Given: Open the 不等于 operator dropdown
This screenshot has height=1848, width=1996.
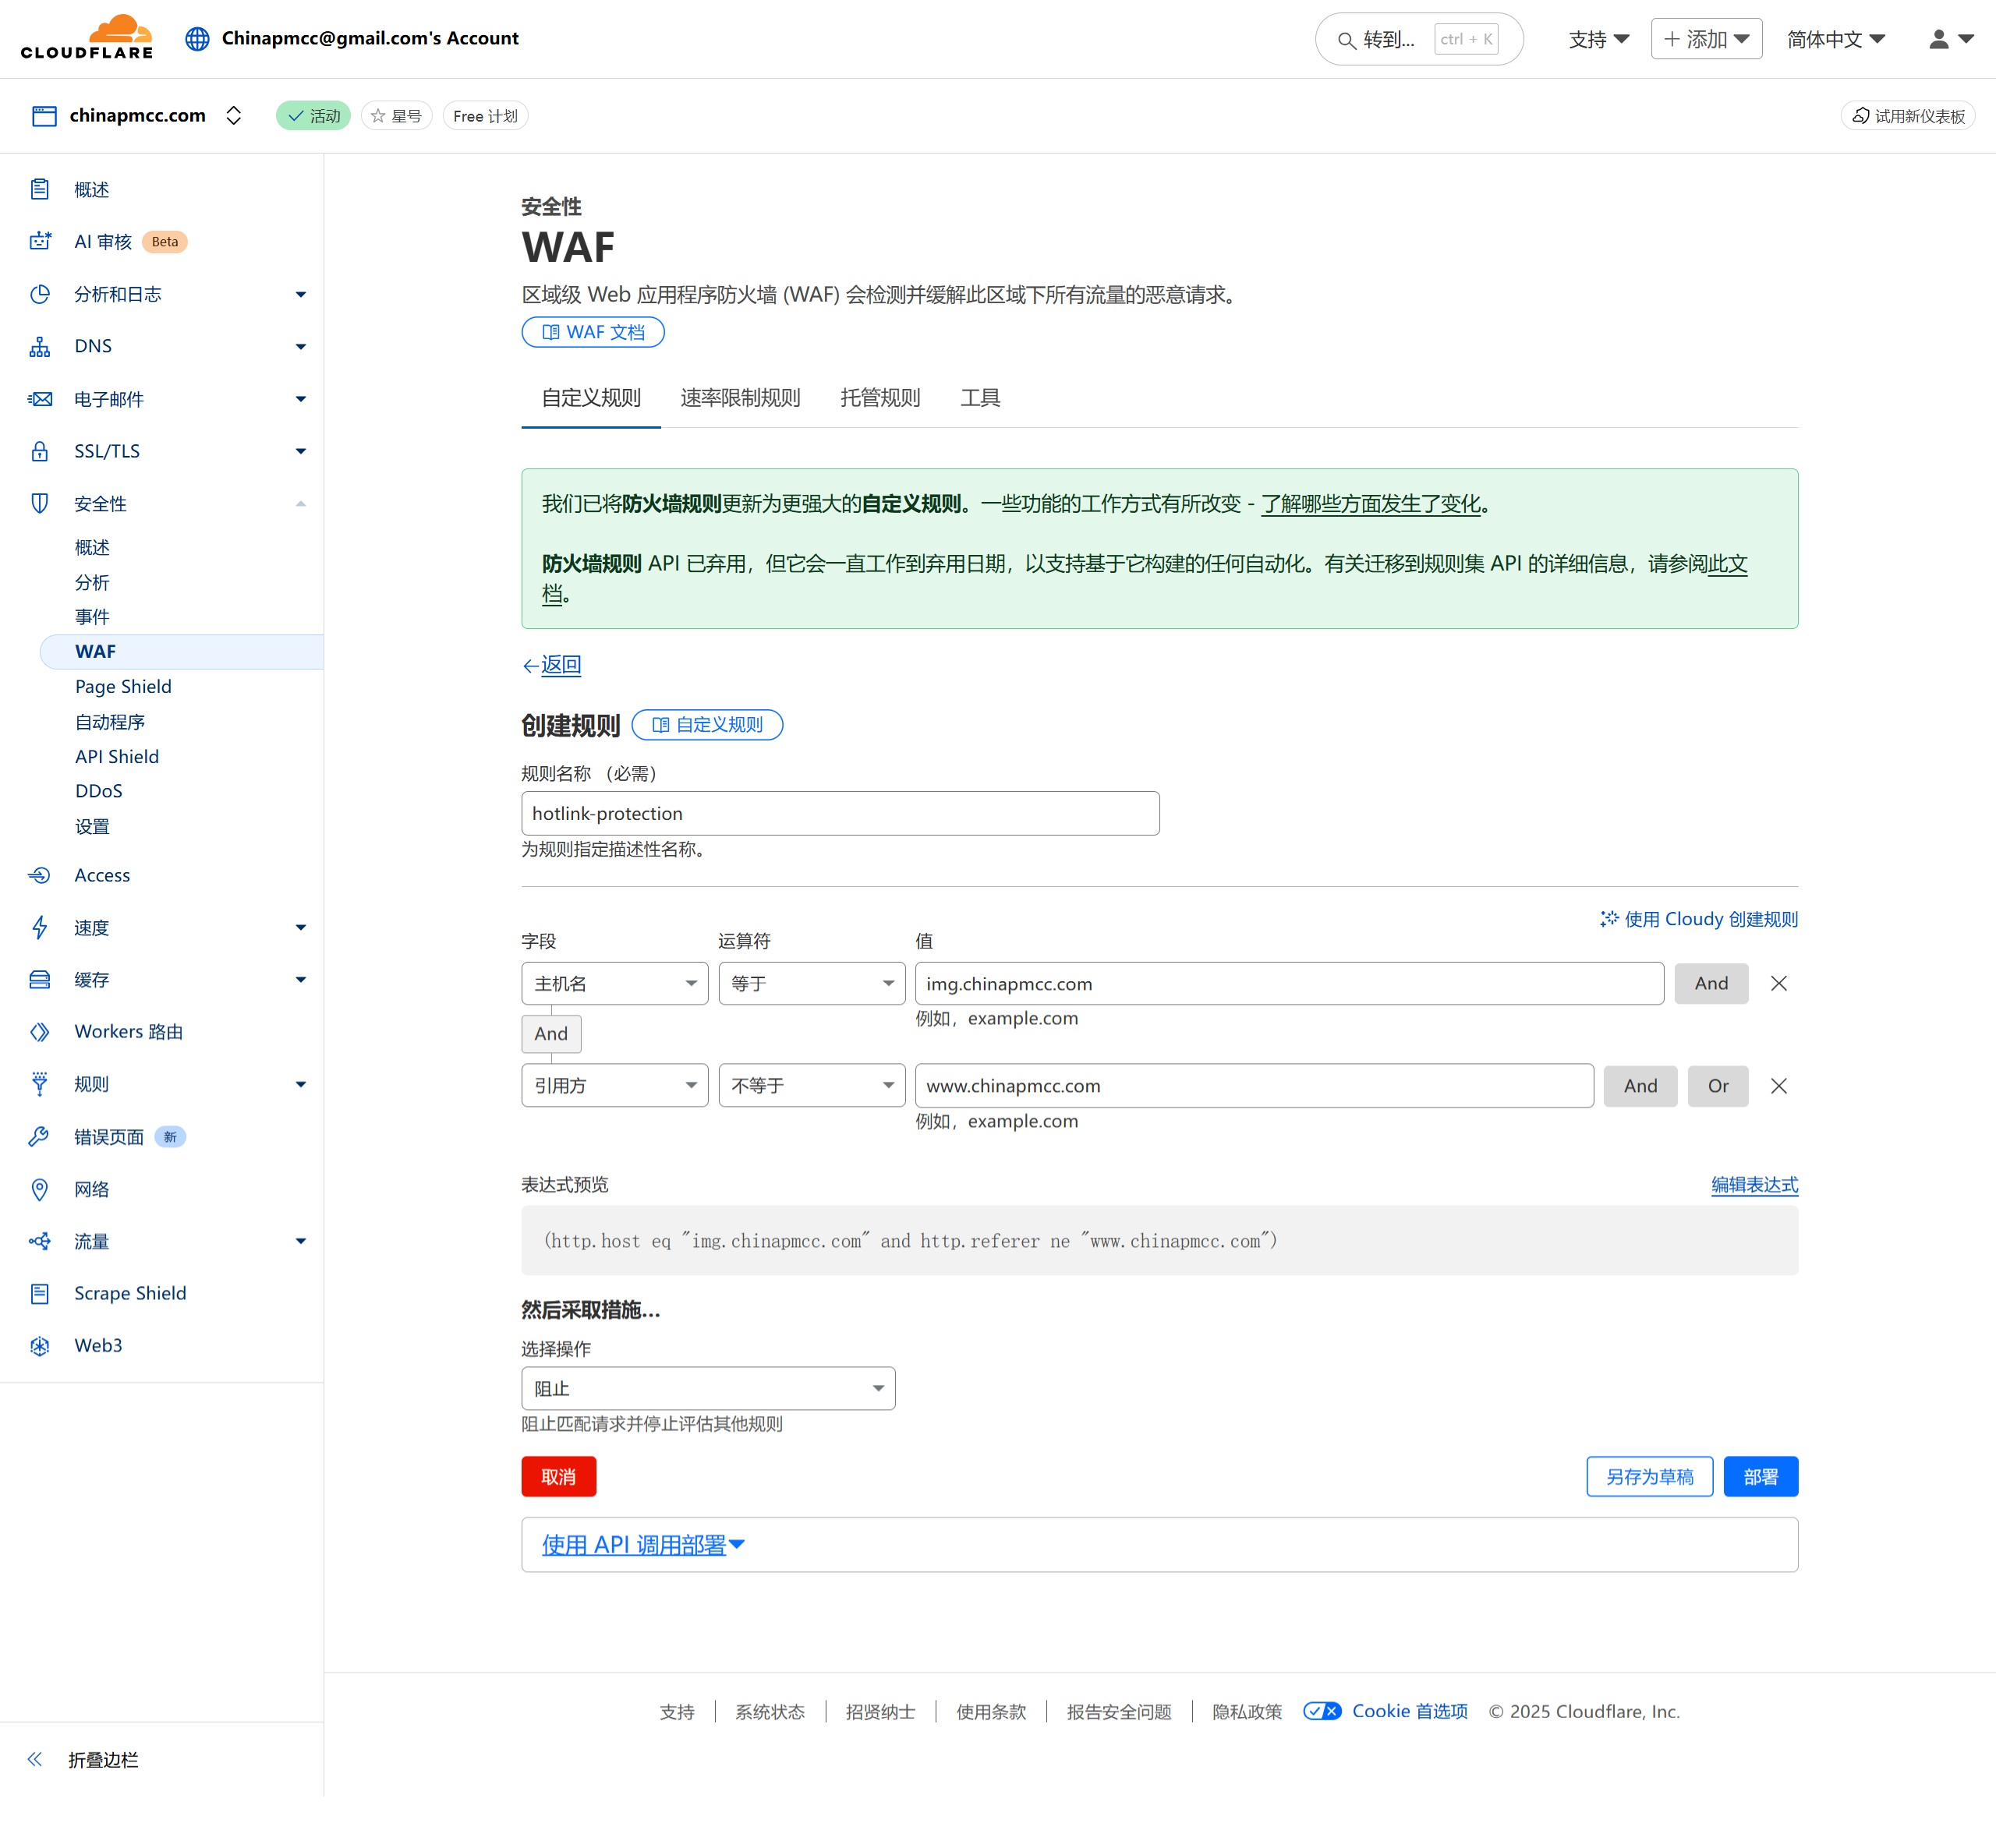Looking at the screenshot, I should point(812,1085).
